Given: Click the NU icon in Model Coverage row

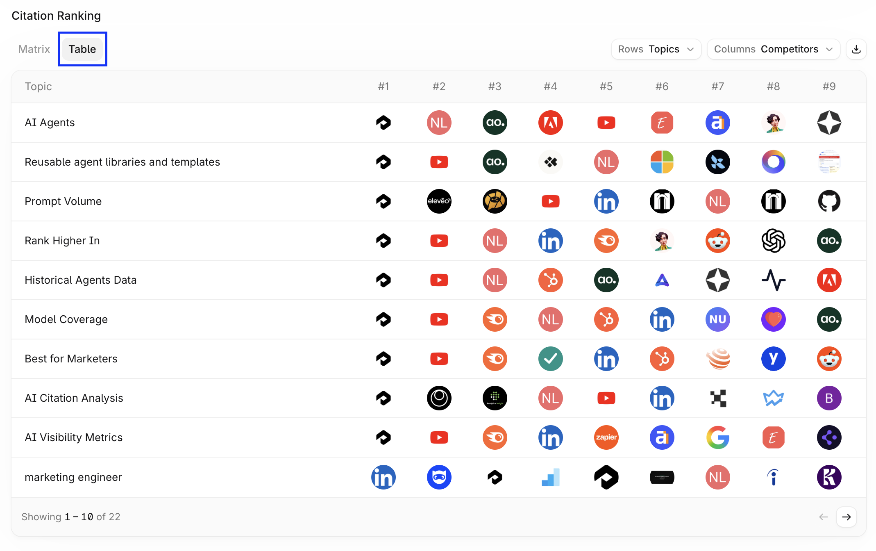Looking at the screenshot, I should 717,319.
